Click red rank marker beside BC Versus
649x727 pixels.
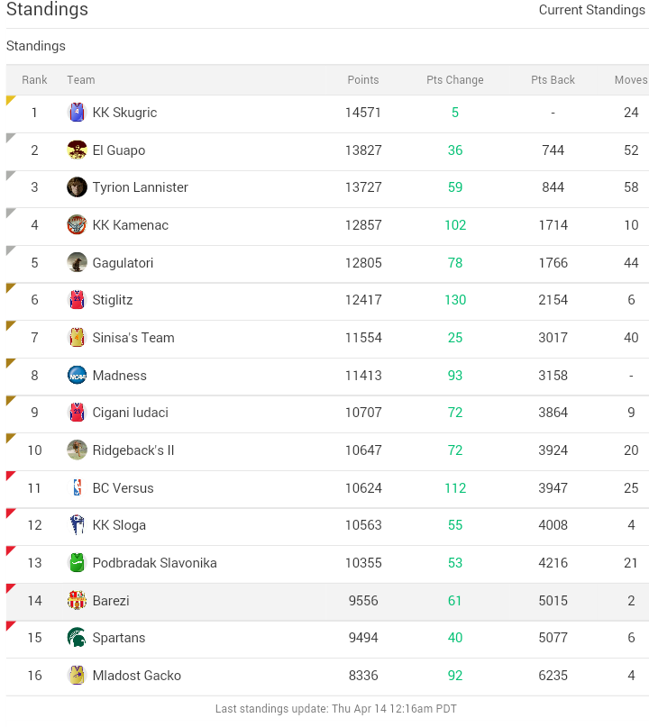[x=10, y=475]
